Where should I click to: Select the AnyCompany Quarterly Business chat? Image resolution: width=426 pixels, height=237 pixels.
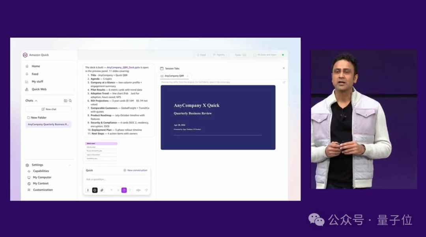click(x=49, y=124)
